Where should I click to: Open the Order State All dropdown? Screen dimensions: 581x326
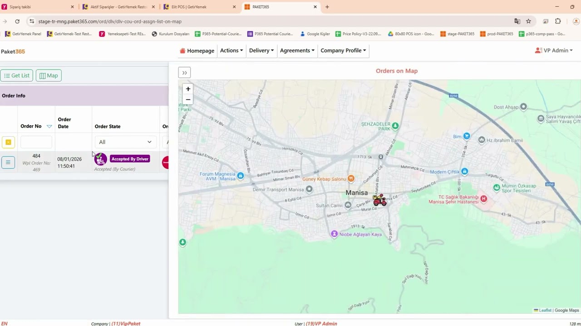click(x=125, y=142)
